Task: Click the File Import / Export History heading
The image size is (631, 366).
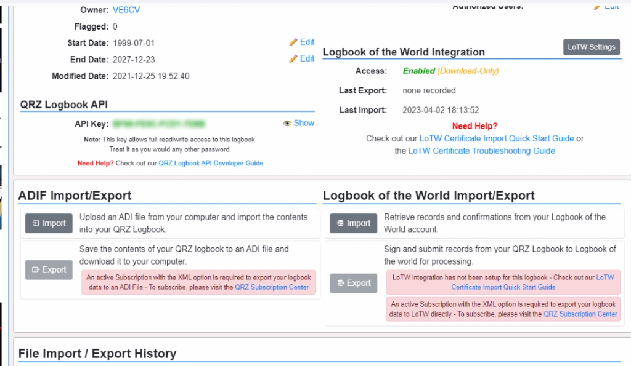Action: click(x=97, y=354)
